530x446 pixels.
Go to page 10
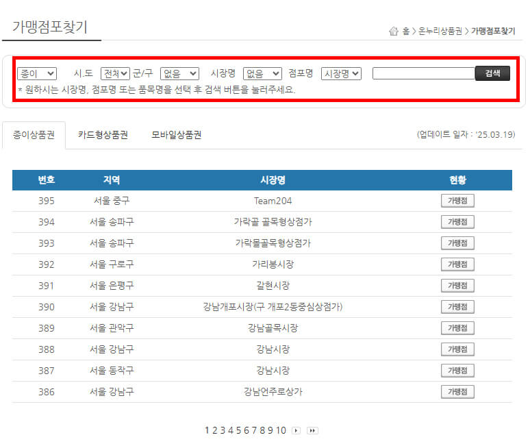click(x=281, y=430)
